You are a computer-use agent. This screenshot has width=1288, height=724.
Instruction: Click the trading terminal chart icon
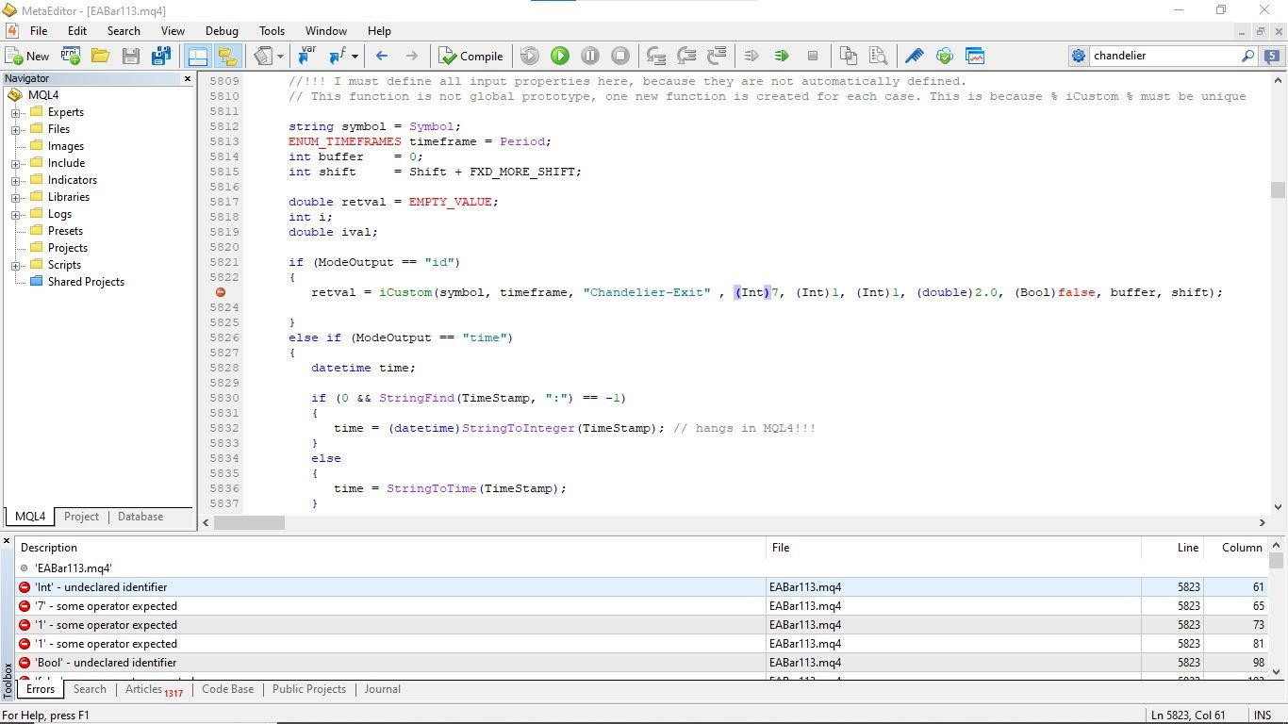[x=975, y=56]
